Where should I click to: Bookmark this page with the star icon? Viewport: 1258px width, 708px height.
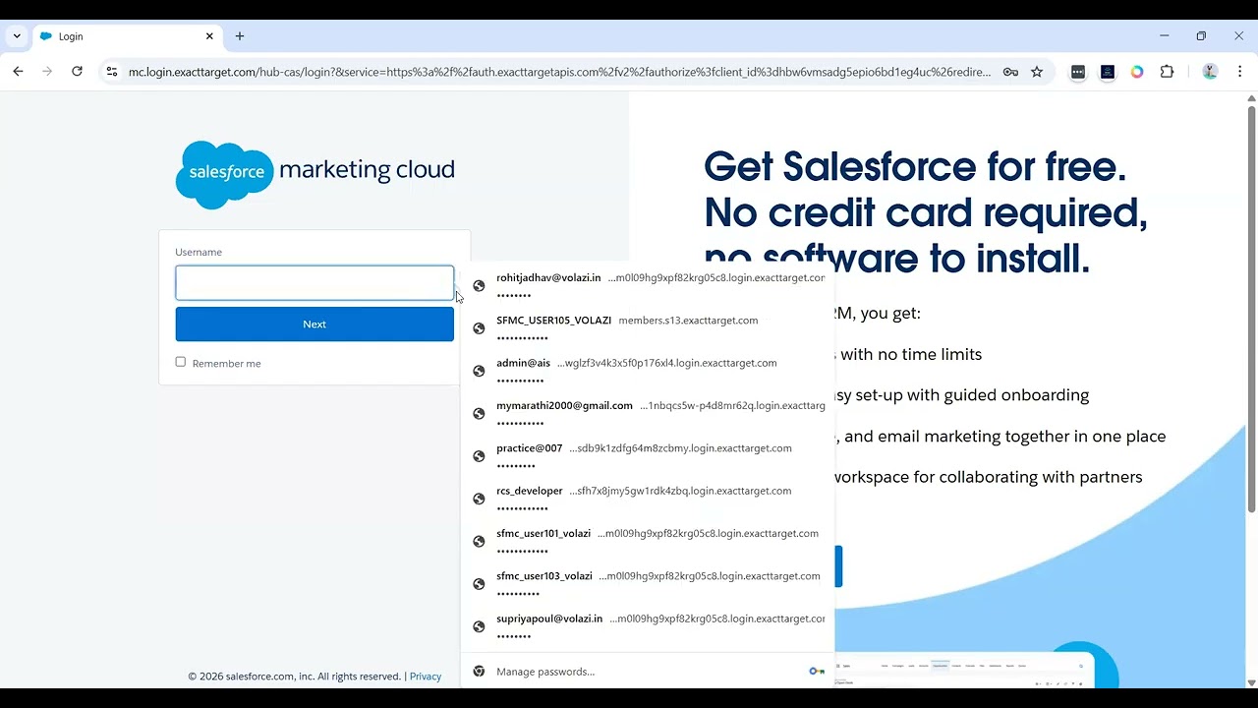tap(1037, 72)
